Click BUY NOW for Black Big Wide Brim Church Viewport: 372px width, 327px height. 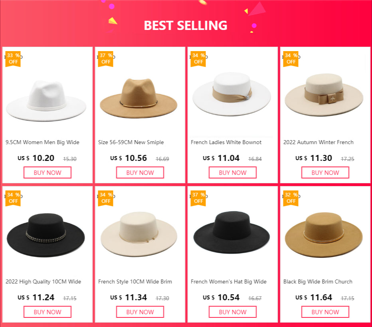click(325, 312)
